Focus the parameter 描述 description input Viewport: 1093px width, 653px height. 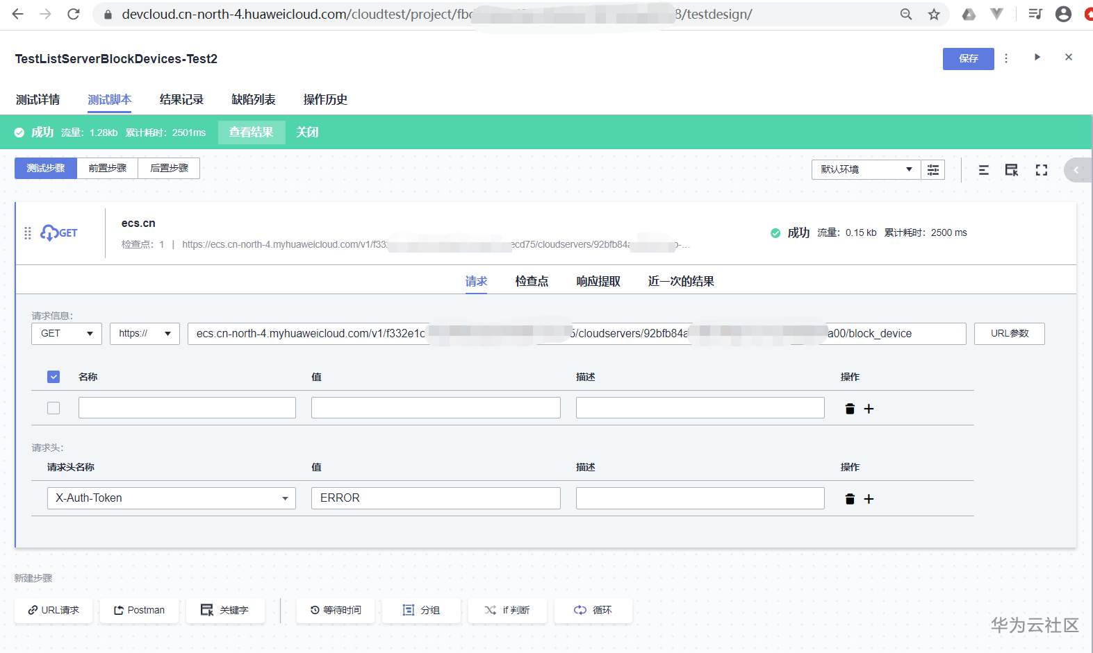point(700,408)
